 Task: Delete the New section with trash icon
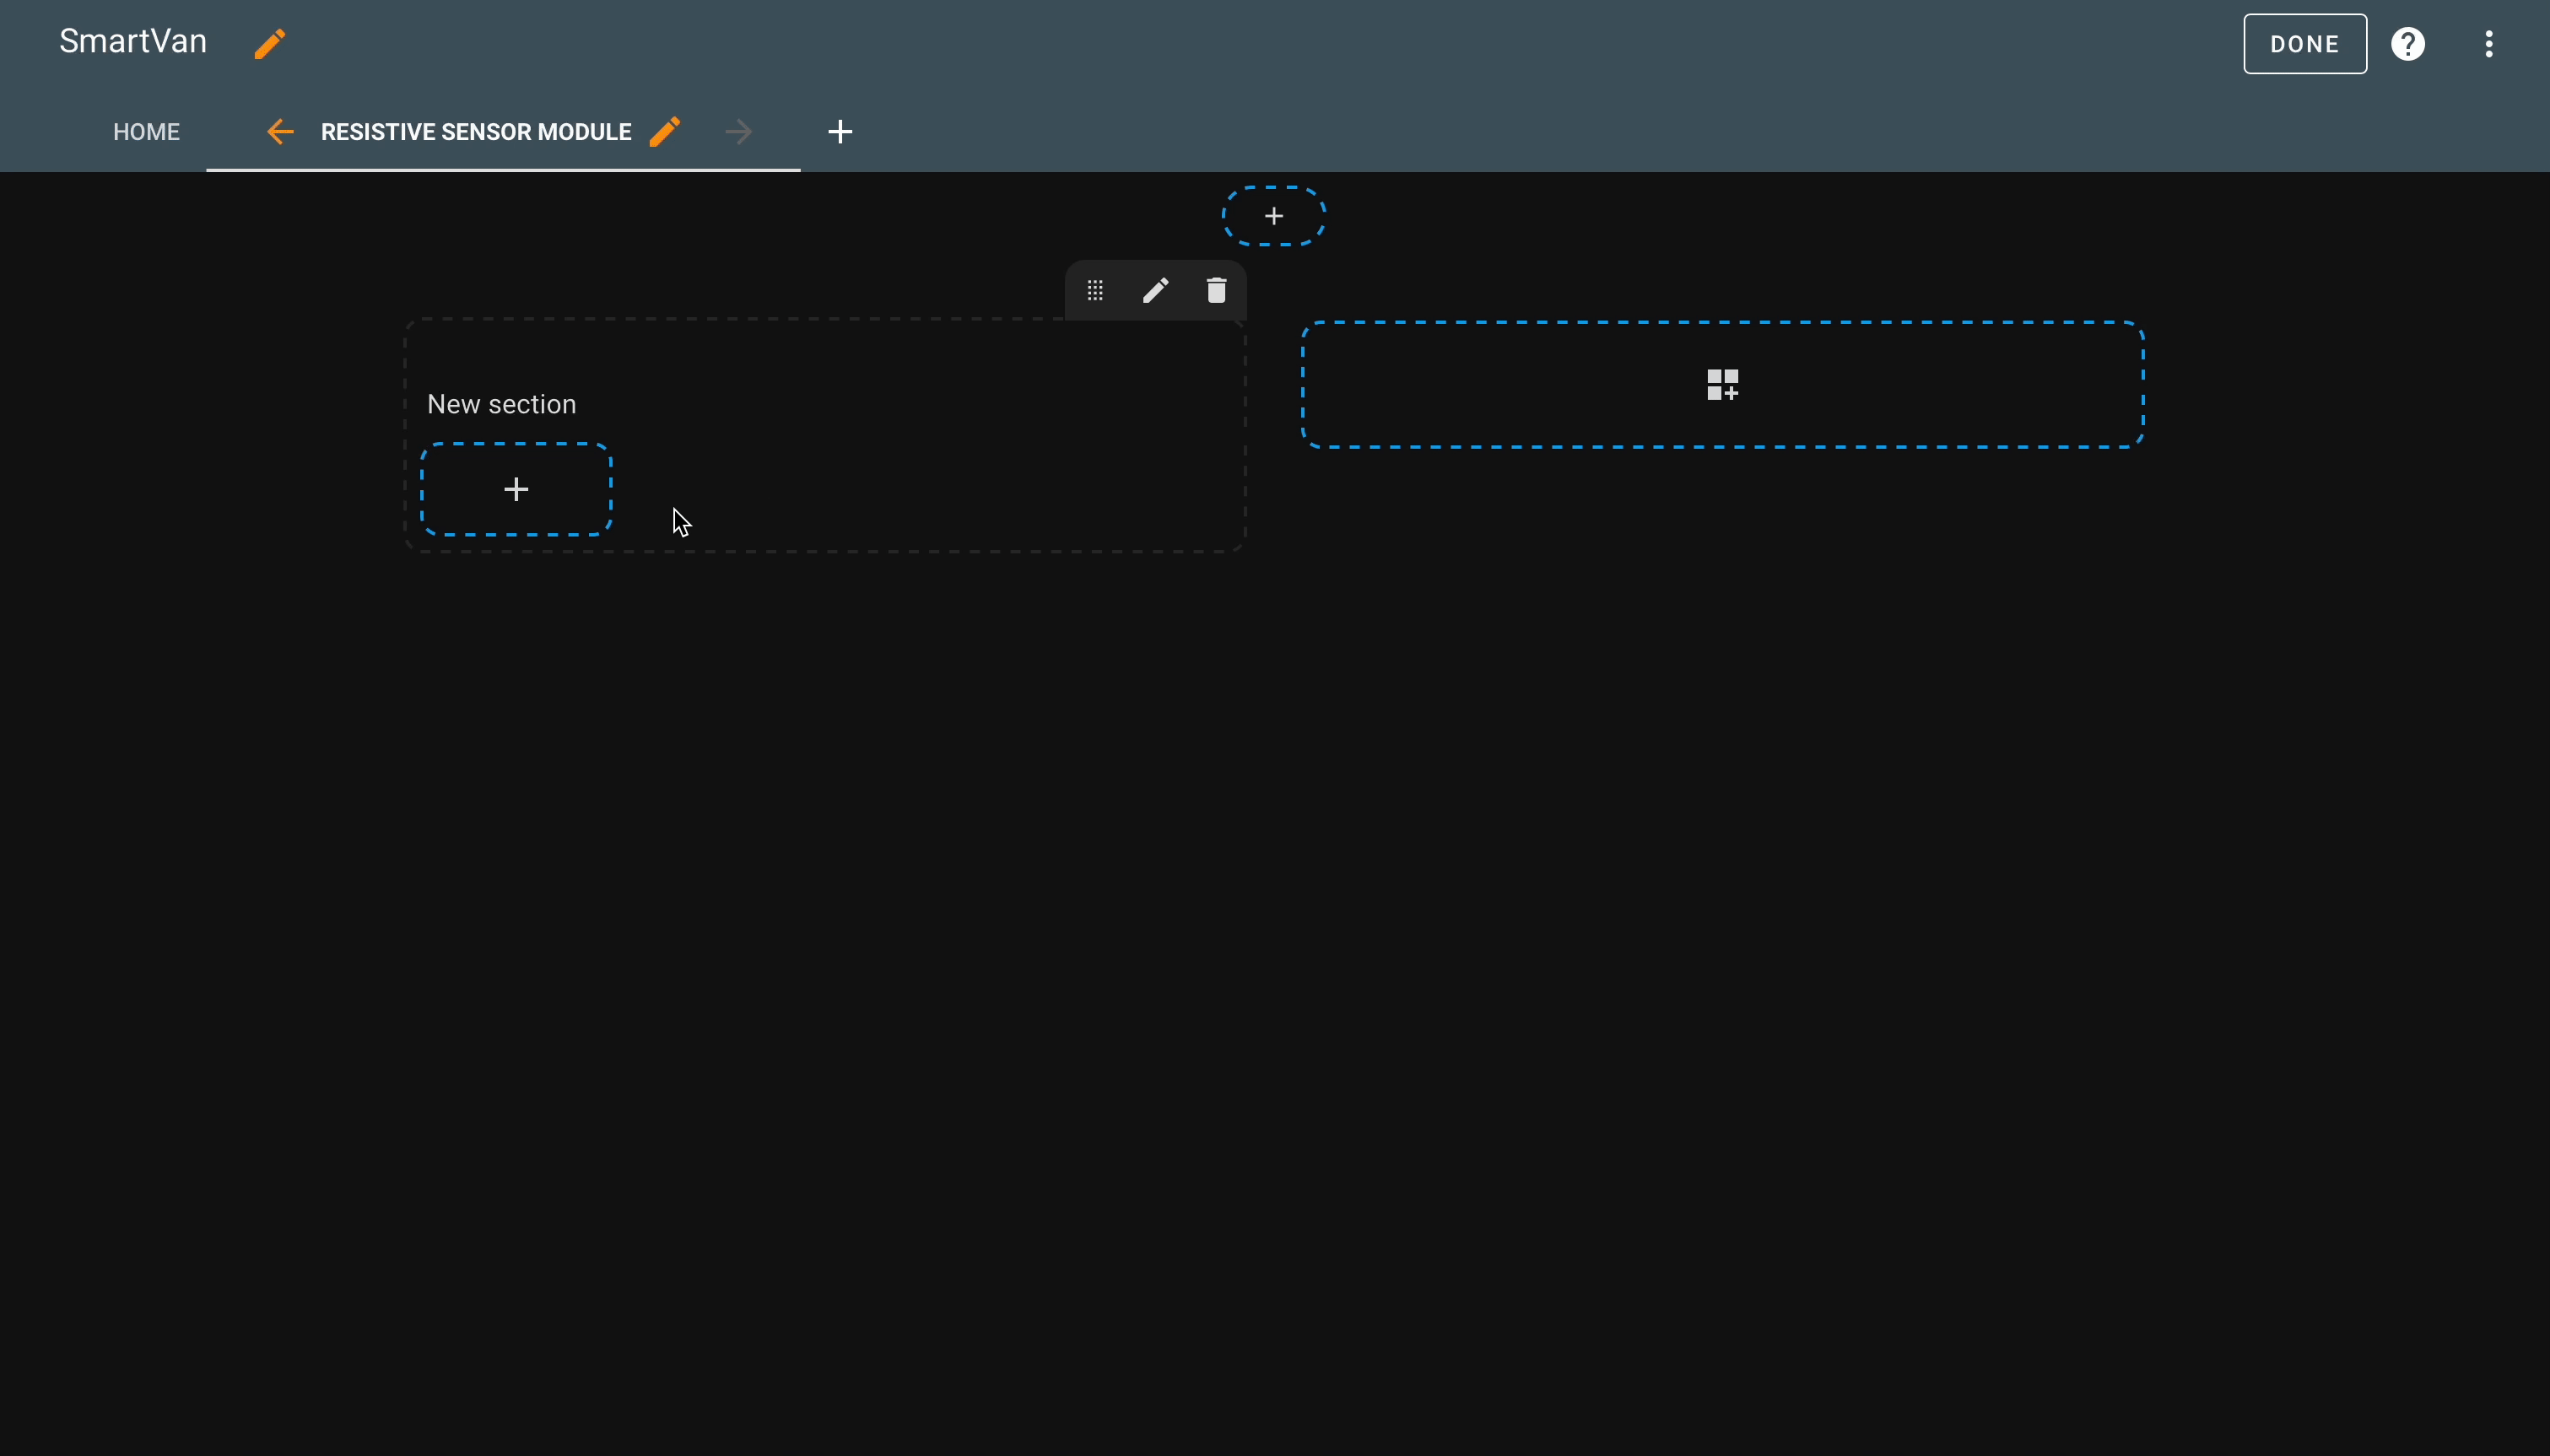pyautogui.click(x=1216, y=291)
